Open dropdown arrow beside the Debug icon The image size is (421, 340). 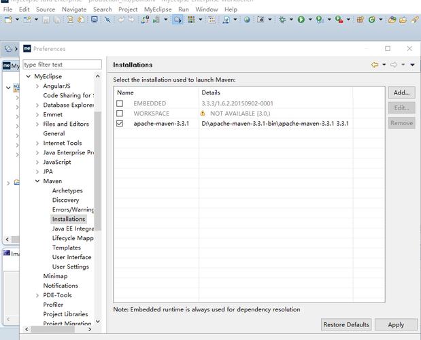coord(291,20)
